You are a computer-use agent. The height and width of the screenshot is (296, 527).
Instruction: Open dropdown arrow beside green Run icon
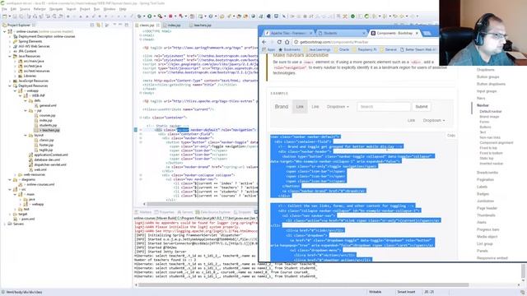click(x=154, y=16)
